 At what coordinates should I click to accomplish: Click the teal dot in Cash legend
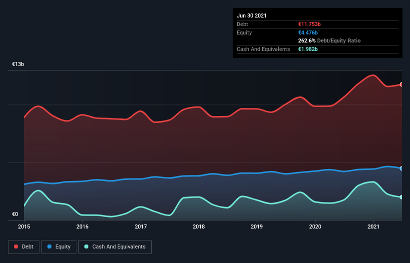pyautogui.click(x=86, y=246)
